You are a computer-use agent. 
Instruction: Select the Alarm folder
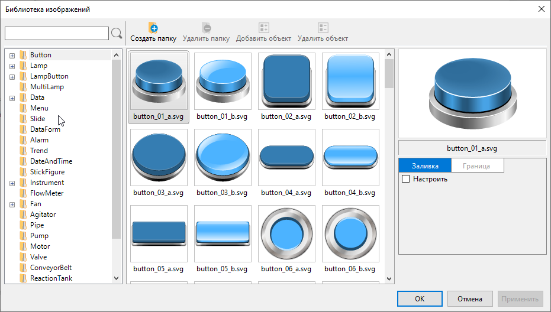coord(39,140)
